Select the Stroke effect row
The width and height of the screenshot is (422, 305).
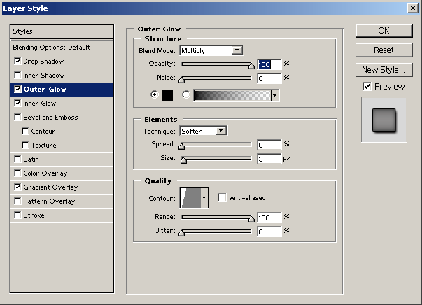click(62, 215)
